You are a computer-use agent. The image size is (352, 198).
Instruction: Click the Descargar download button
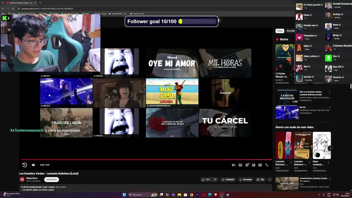pos(246,180)
